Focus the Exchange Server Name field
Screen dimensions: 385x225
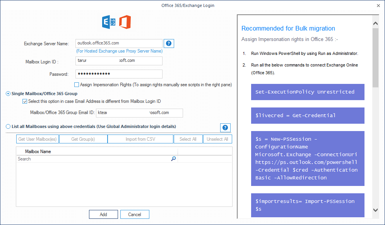[x=119, y=43]
